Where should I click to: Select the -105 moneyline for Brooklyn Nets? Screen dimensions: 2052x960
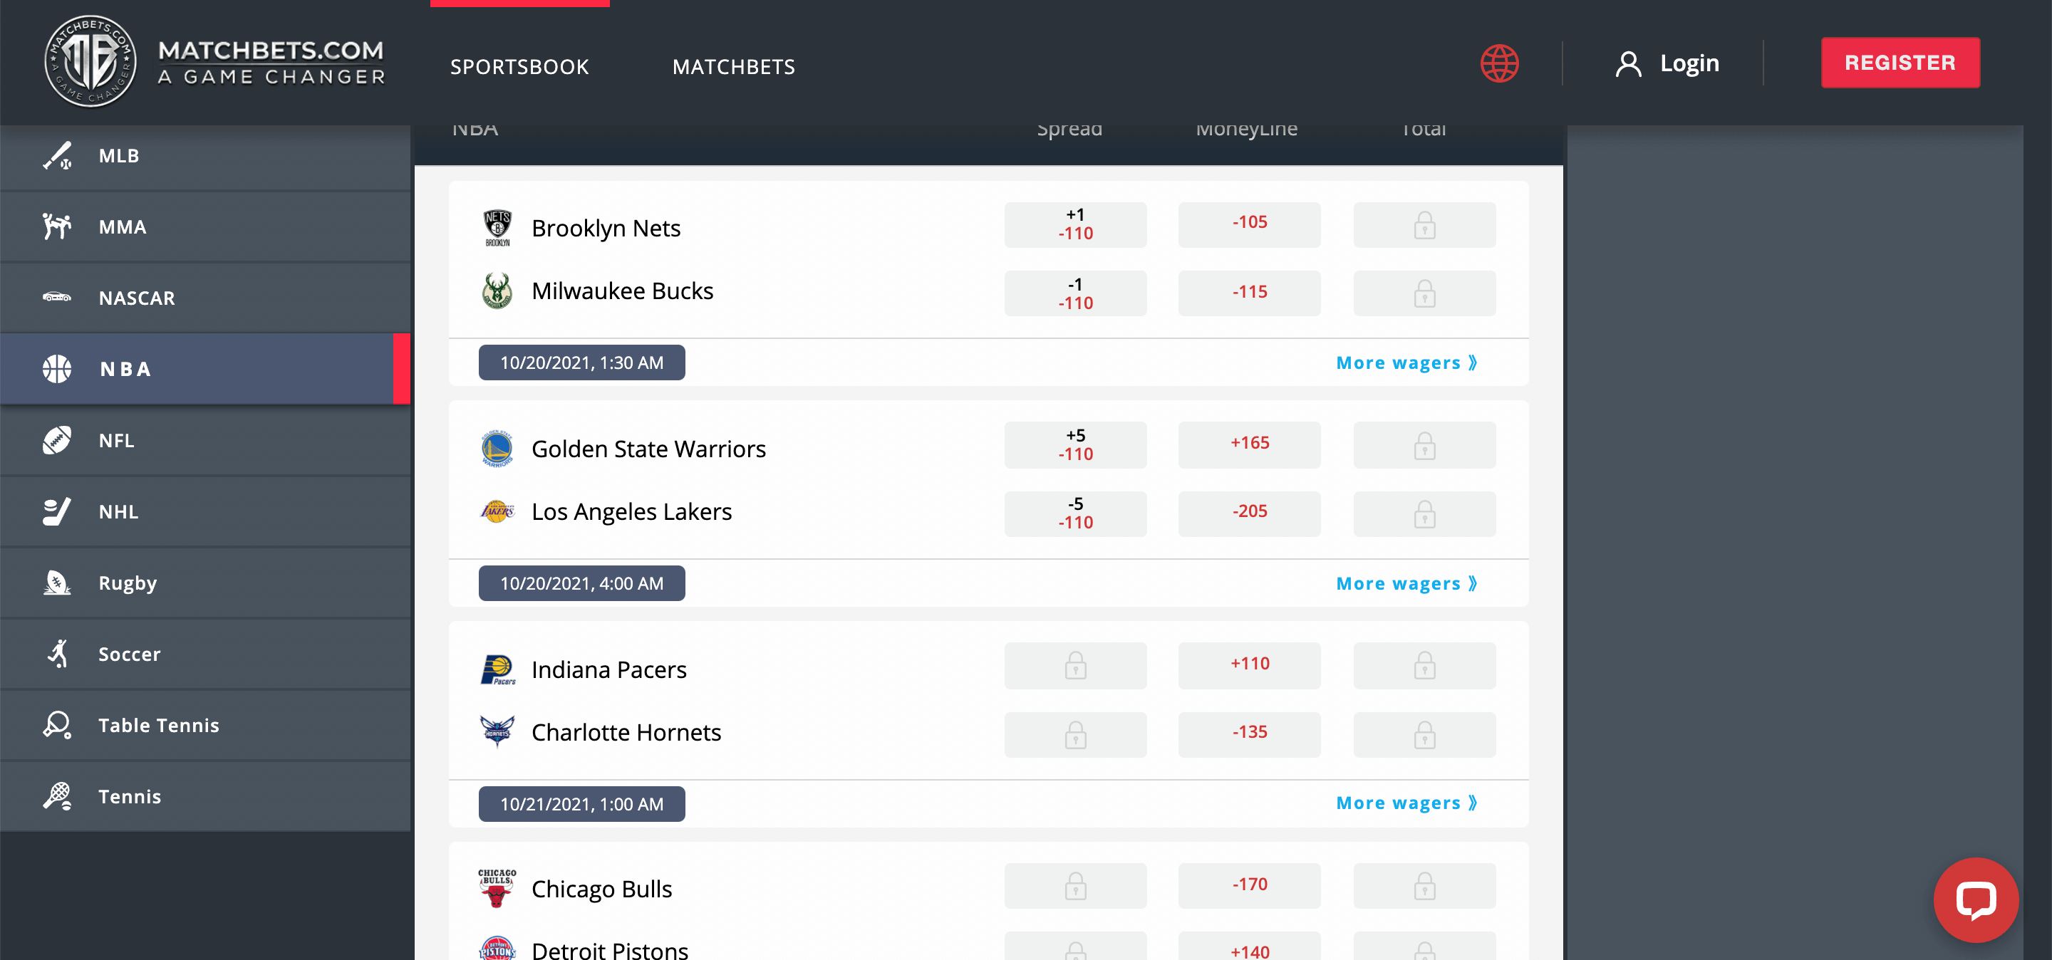1249,224
